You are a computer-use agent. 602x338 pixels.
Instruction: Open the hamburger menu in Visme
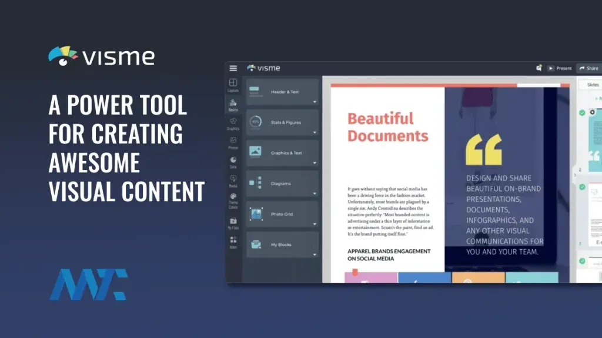tap(233, 68)
